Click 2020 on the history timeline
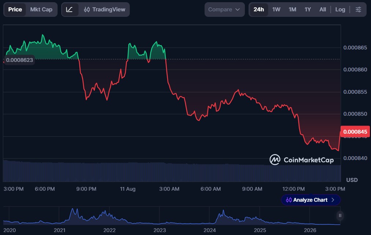This screenshot has height=235, width=371. click(x=10, y=230)
